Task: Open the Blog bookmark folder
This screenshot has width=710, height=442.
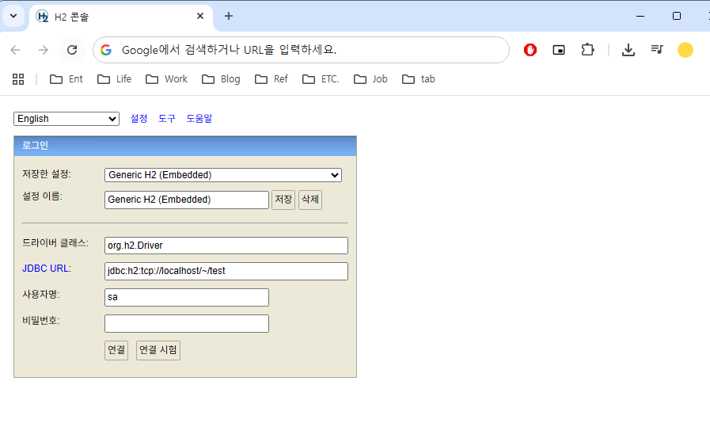Action: [221, 79]
